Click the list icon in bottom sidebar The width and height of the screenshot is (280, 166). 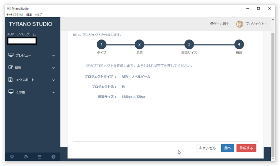tap(40, 157)
